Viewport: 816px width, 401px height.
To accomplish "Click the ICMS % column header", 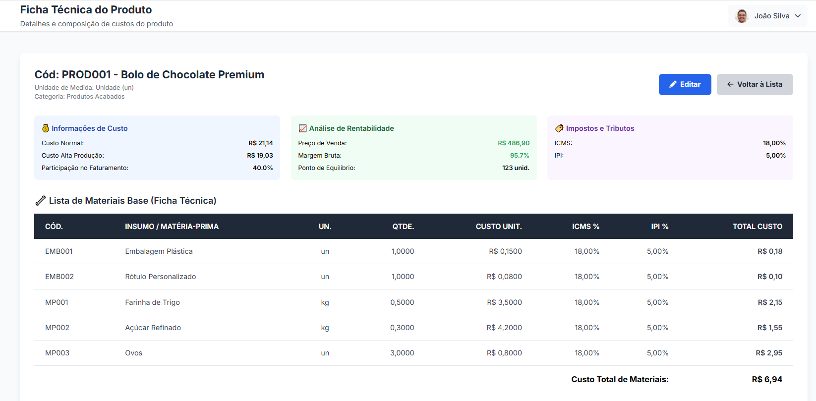I will pyautogui.click(x=585, y=227).
